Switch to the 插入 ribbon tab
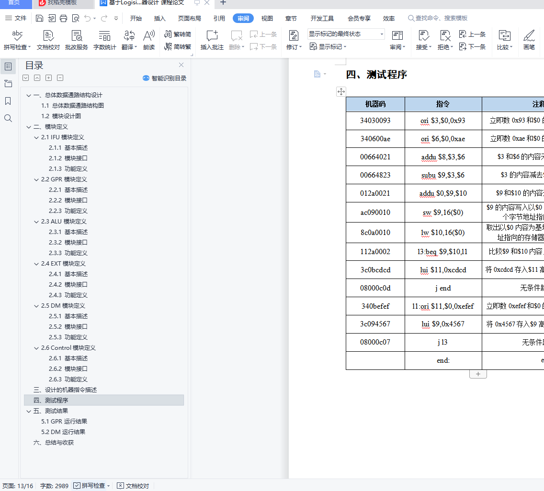Viewport: 544px width, 491px height. coord(159,18)
